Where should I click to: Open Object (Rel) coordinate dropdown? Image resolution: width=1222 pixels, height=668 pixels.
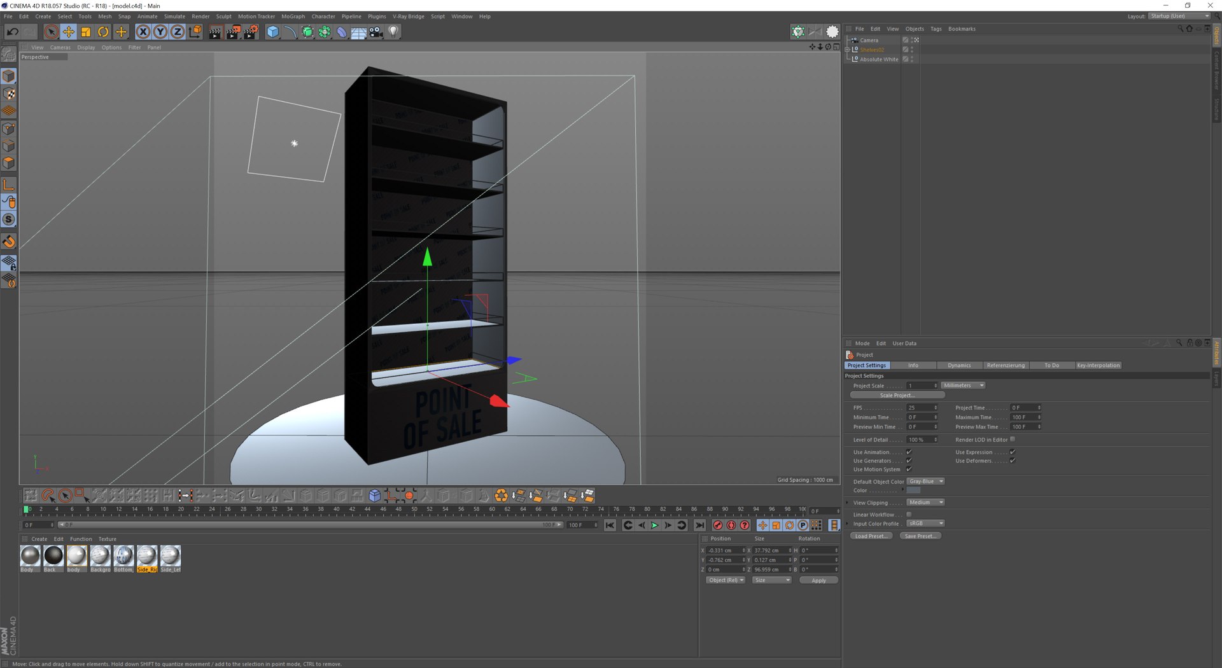click(x=726, y=580)
